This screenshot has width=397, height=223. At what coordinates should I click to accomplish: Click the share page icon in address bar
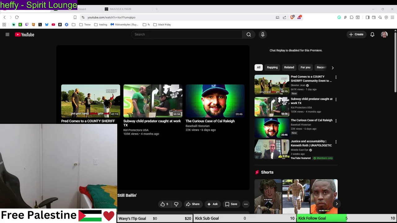coord(284,17)
